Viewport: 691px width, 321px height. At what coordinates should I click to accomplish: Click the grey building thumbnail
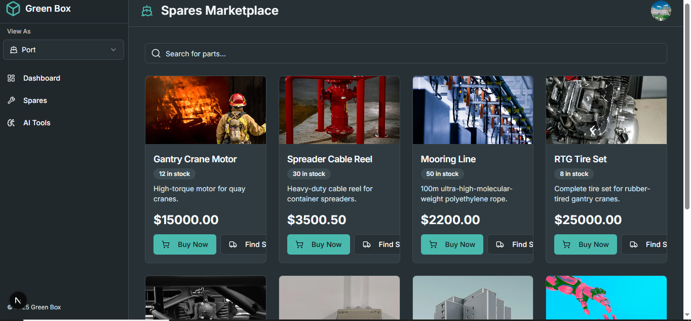(473, 298)
